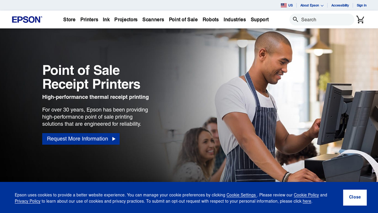This screenshot has width=378, height=213.
Task: Open the Privacy Policy link
Action: point(27,201)
